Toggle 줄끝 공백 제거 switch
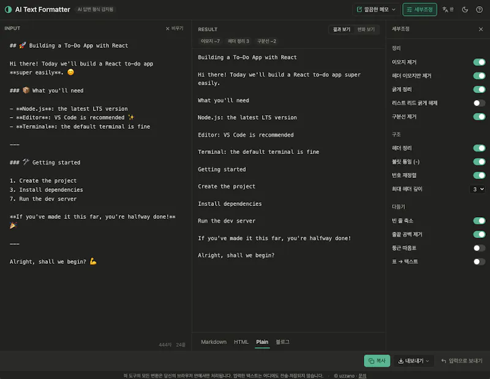The width and height of the screenshot is (490, 379). [479, 234]
